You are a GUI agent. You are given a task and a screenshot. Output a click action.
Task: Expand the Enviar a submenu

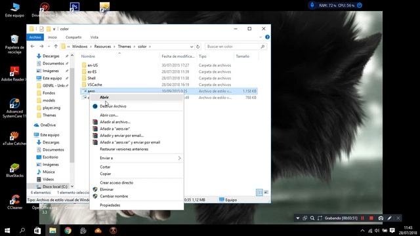click(x=136, y=158)
